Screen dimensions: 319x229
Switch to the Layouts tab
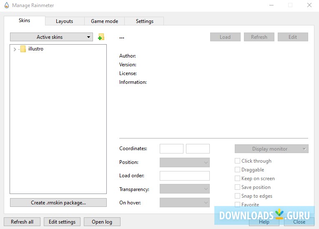point(65,21)
